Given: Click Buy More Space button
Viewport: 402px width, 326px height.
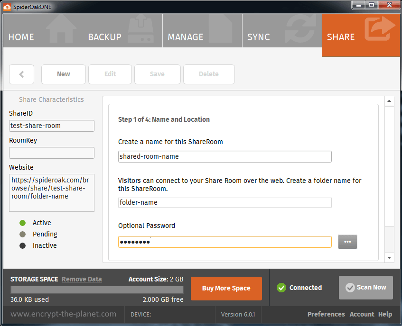Looking at the screenshot, I should point(226,289).
